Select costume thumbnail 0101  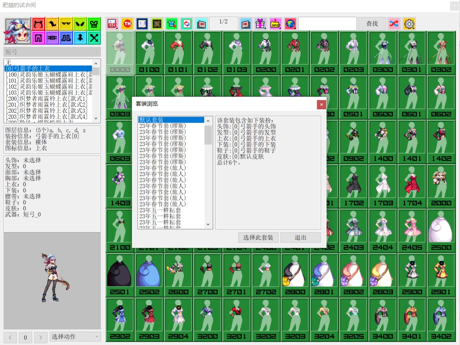click(179, 53)
